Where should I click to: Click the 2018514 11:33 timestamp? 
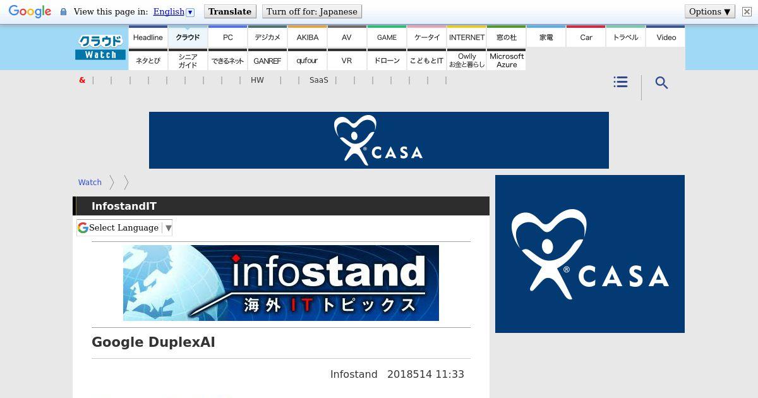point(426,375)
